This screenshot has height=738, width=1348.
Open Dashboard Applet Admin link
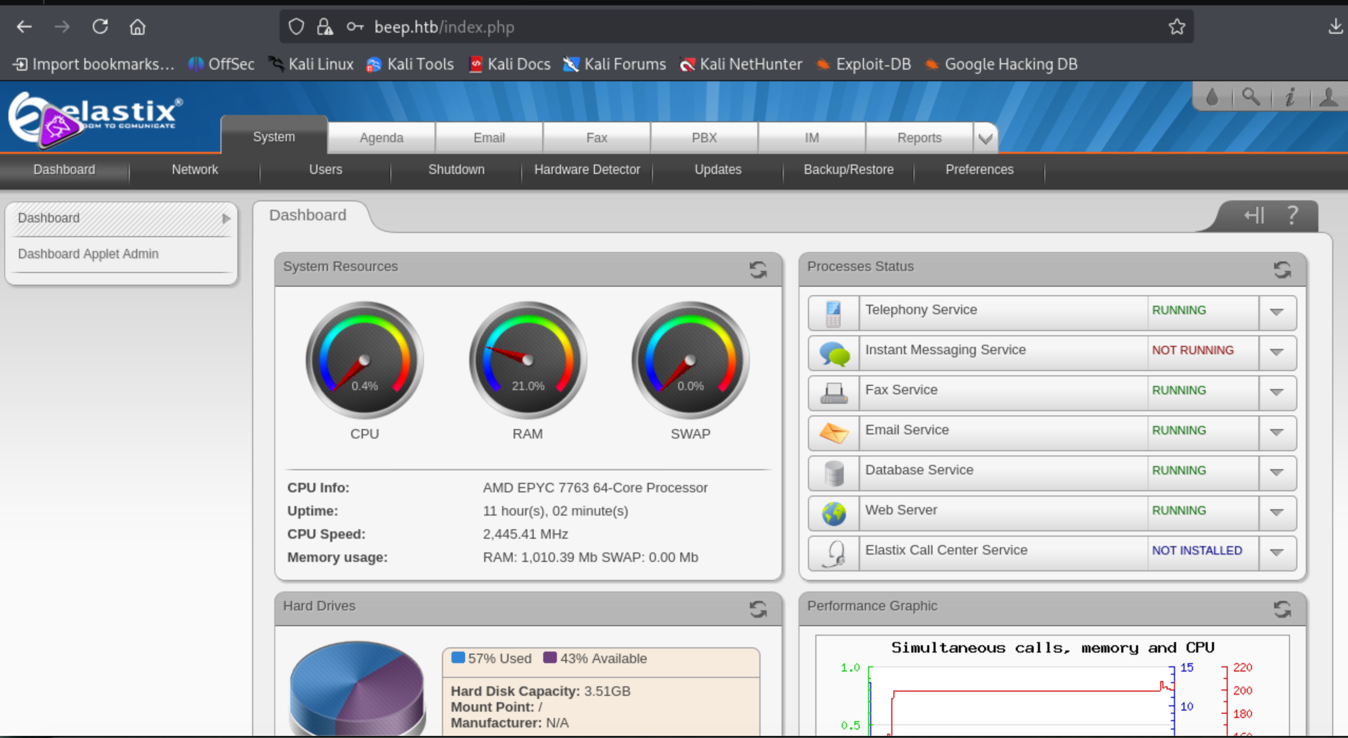pos(88,254)
